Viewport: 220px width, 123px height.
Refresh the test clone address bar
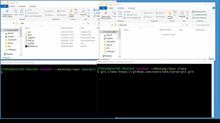click(x=187, y=25)
